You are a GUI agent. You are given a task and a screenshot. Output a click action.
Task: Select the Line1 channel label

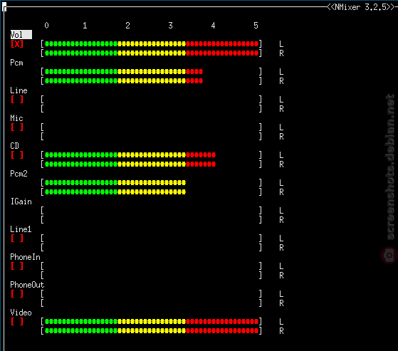[x=21, y=229]
